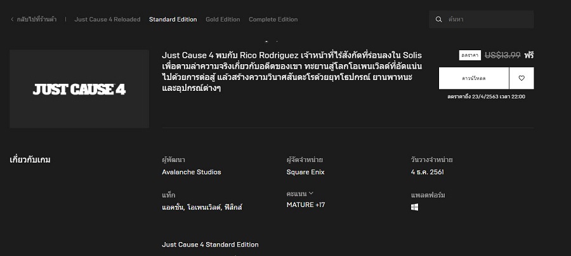Click the แอคชั่น tag
This screenshot has width=571, height=256.
[x=173, y=208]
